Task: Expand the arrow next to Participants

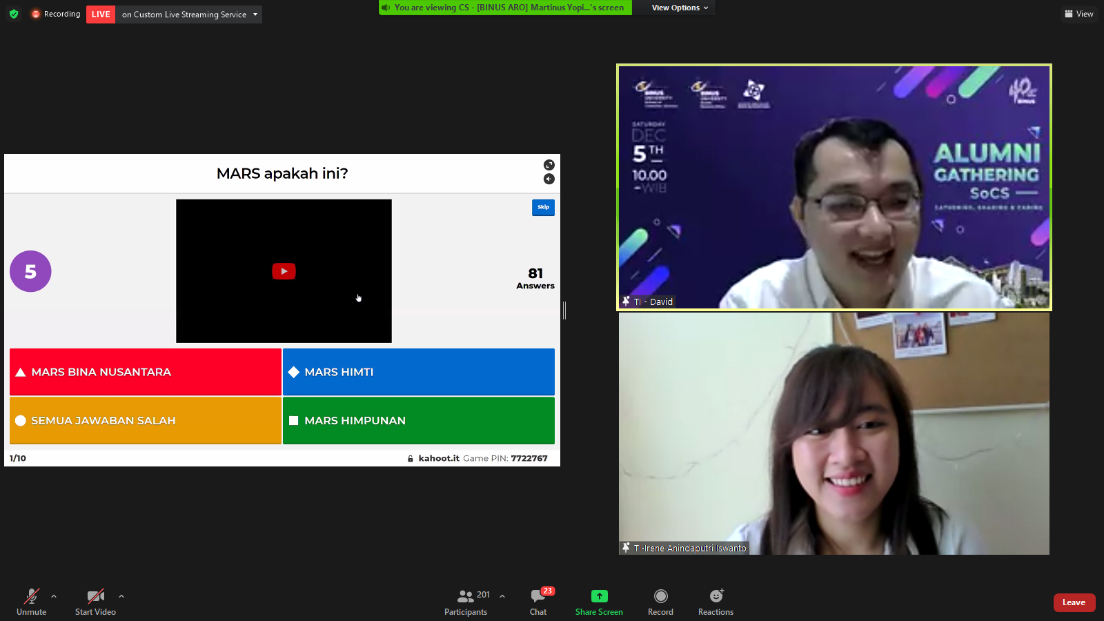Action: point(502,596)
